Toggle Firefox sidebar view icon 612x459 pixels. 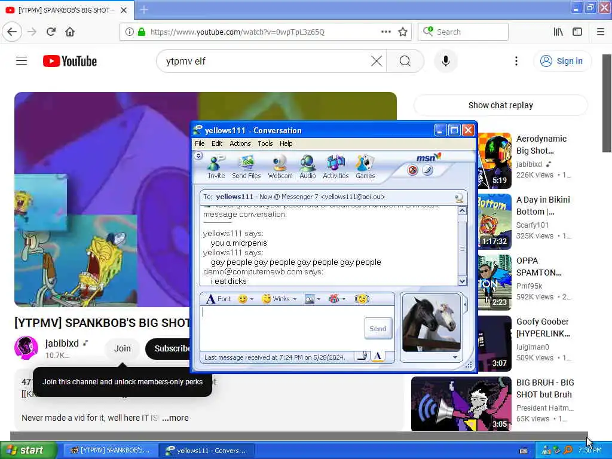(x=577, y=32)
